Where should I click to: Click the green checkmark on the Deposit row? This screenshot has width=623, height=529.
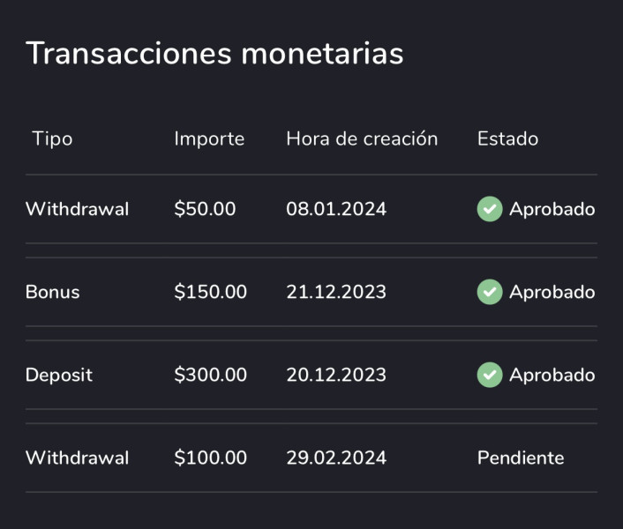pos(489,375)
